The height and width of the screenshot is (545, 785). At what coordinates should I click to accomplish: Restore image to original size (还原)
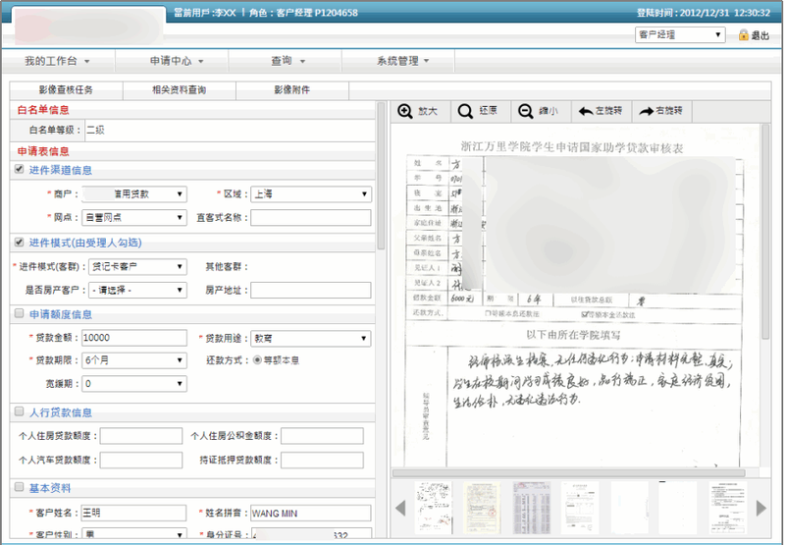480,111
